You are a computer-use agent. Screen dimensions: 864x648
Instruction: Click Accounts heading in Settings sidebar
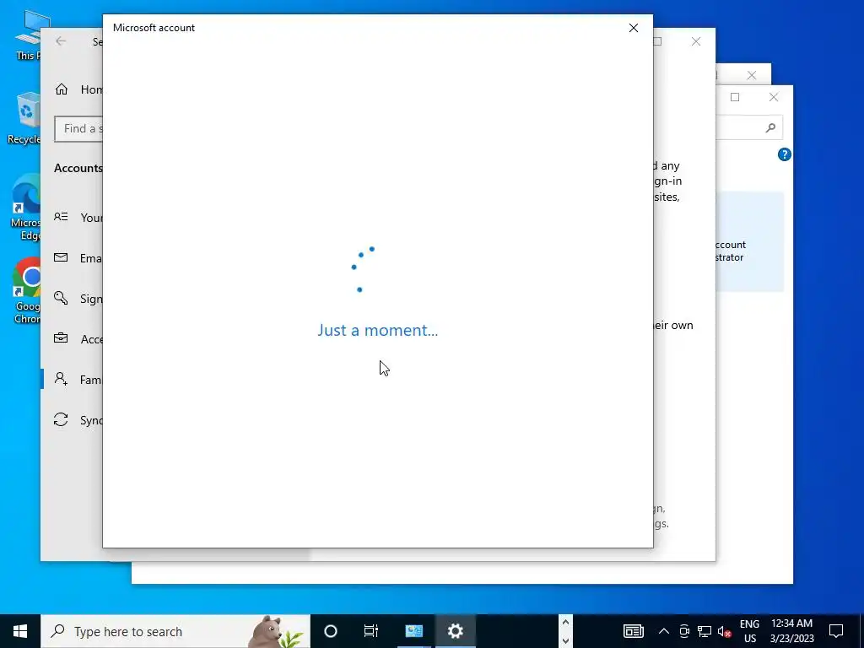click(x=78, y=169)
